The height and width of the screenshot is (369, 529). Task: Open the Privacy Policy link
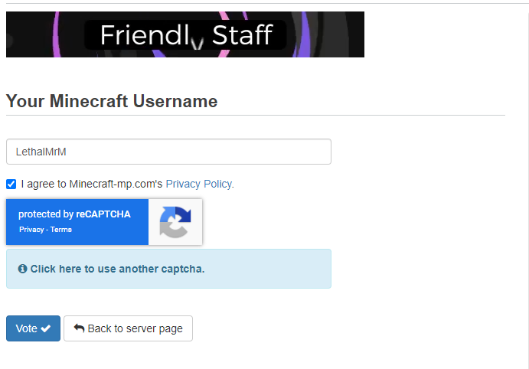[x=199, y=184]
